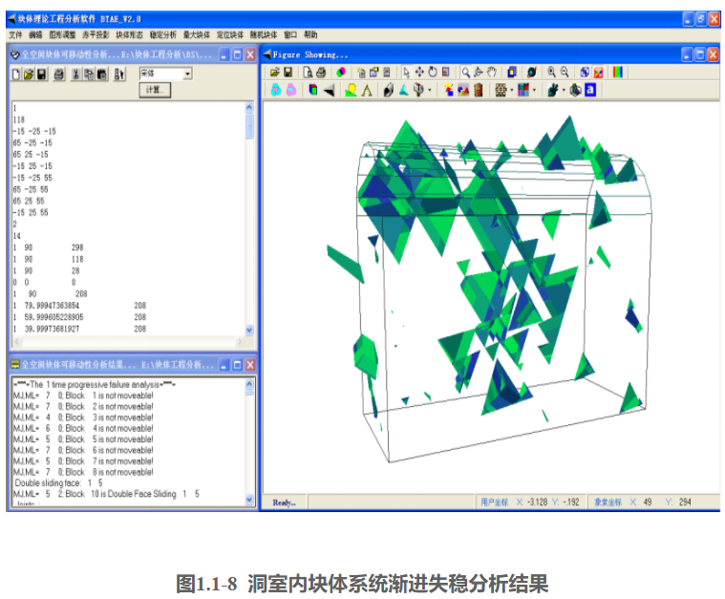Click the zoom out magnifier icon
Image resolution: width=725 pixels, height=599 pixels.
pyautogui.click(x=565, y=72)
